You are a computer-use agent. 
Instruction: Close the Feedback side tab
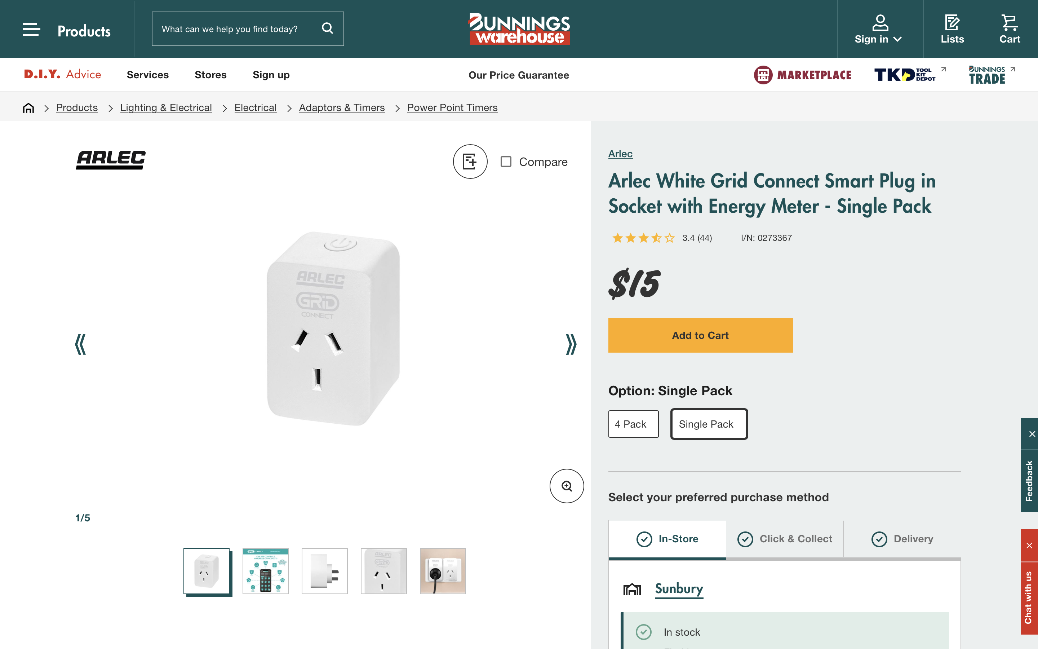tap(1032, 434)
